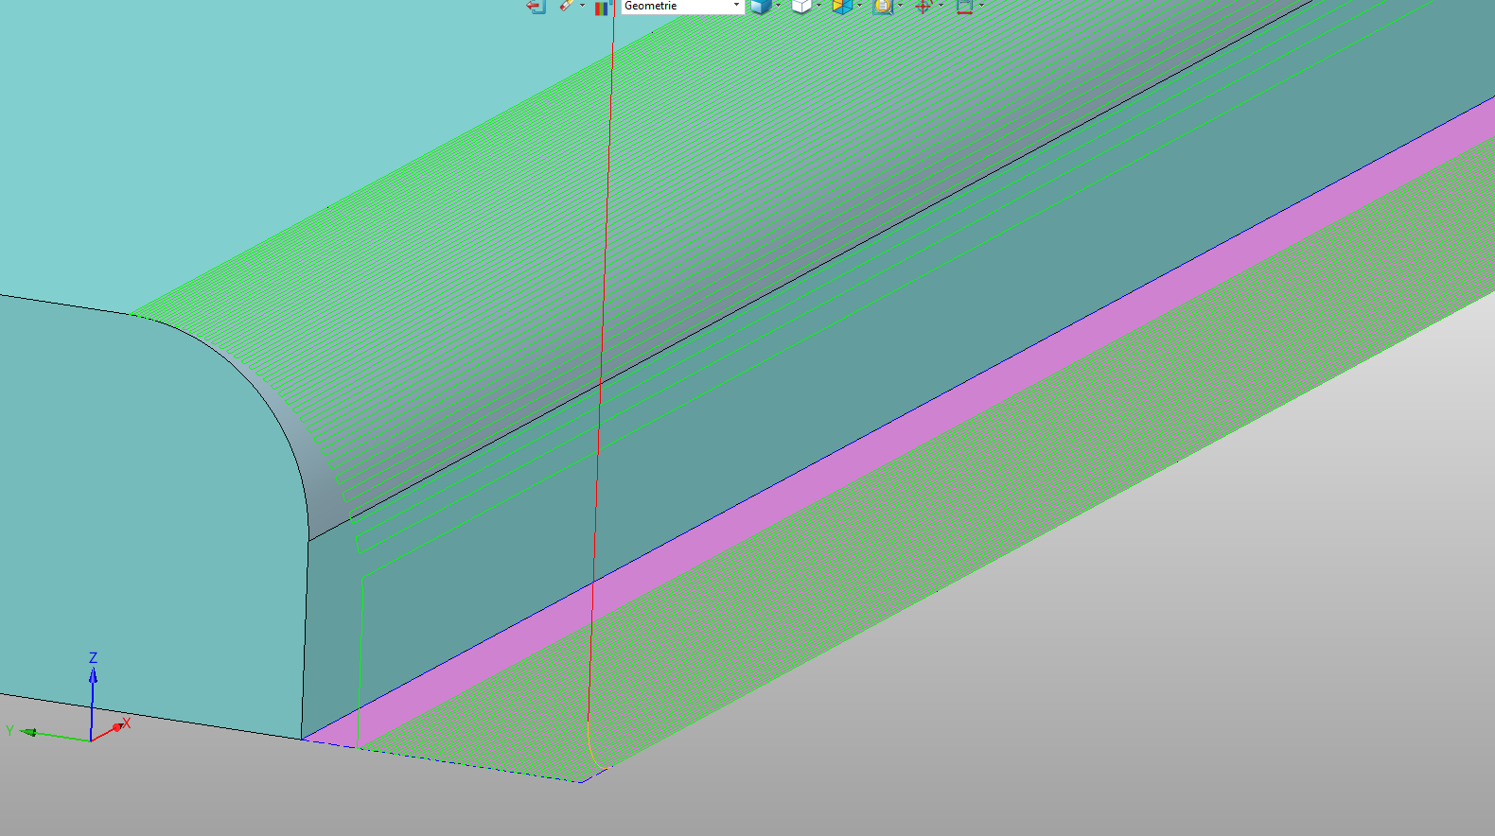The height and width of the screenshot is (836, 1495).
Task: Click the green Y axis arrow
Action: (28, 732)
